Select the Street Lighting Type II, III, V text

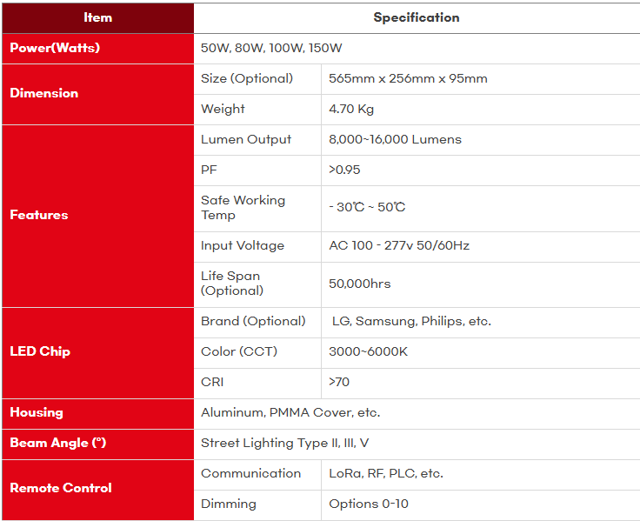click(x=285, y=443)
